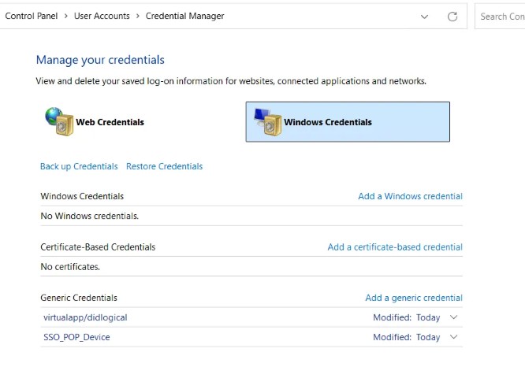Open breadcrumb arrow after User Accounts
The height and width of the screenshot is (378, 525).
[x=138, y=16]
